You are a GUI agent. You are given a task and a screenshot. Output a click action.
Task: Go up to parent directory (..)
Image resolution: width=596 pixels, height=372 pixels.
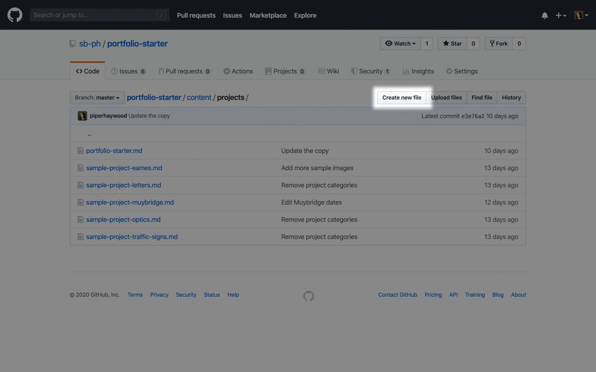pyautogui.click(x=89, y=133)
